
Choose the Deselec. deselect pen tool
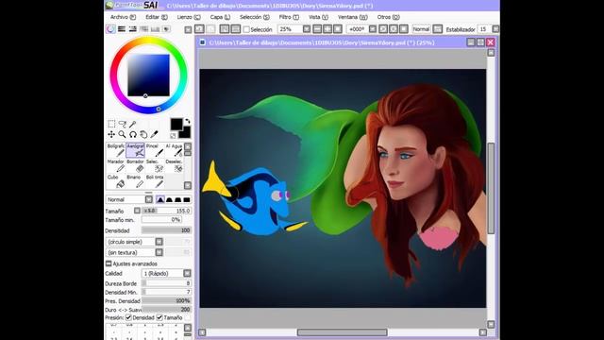[x=174, y=166]
